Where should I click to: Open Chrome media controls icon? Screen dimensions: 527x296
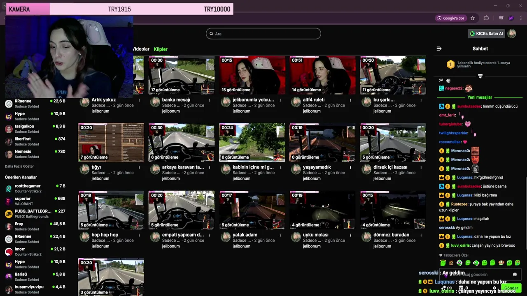(501, 18)
